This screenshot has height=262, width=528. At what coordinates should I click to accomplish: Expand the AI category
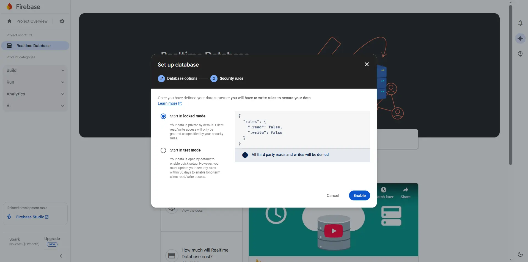click(35, 106)
